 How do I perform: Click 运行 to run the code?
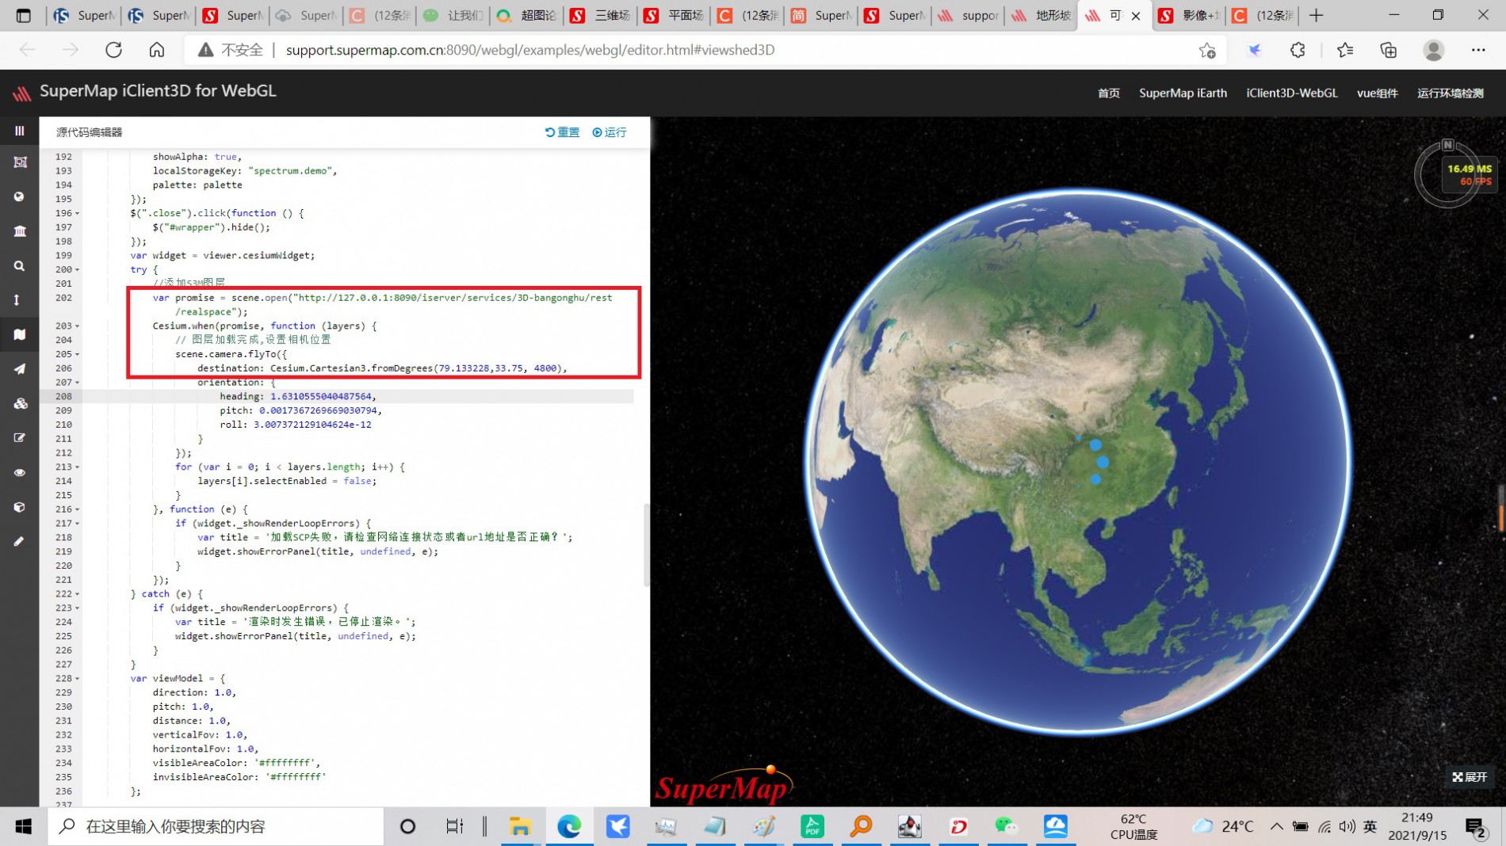click(x=610, y=132)
